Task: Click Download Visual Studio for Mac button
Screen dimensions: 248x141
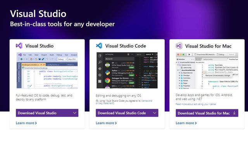Action: click(x=207, y=113)
